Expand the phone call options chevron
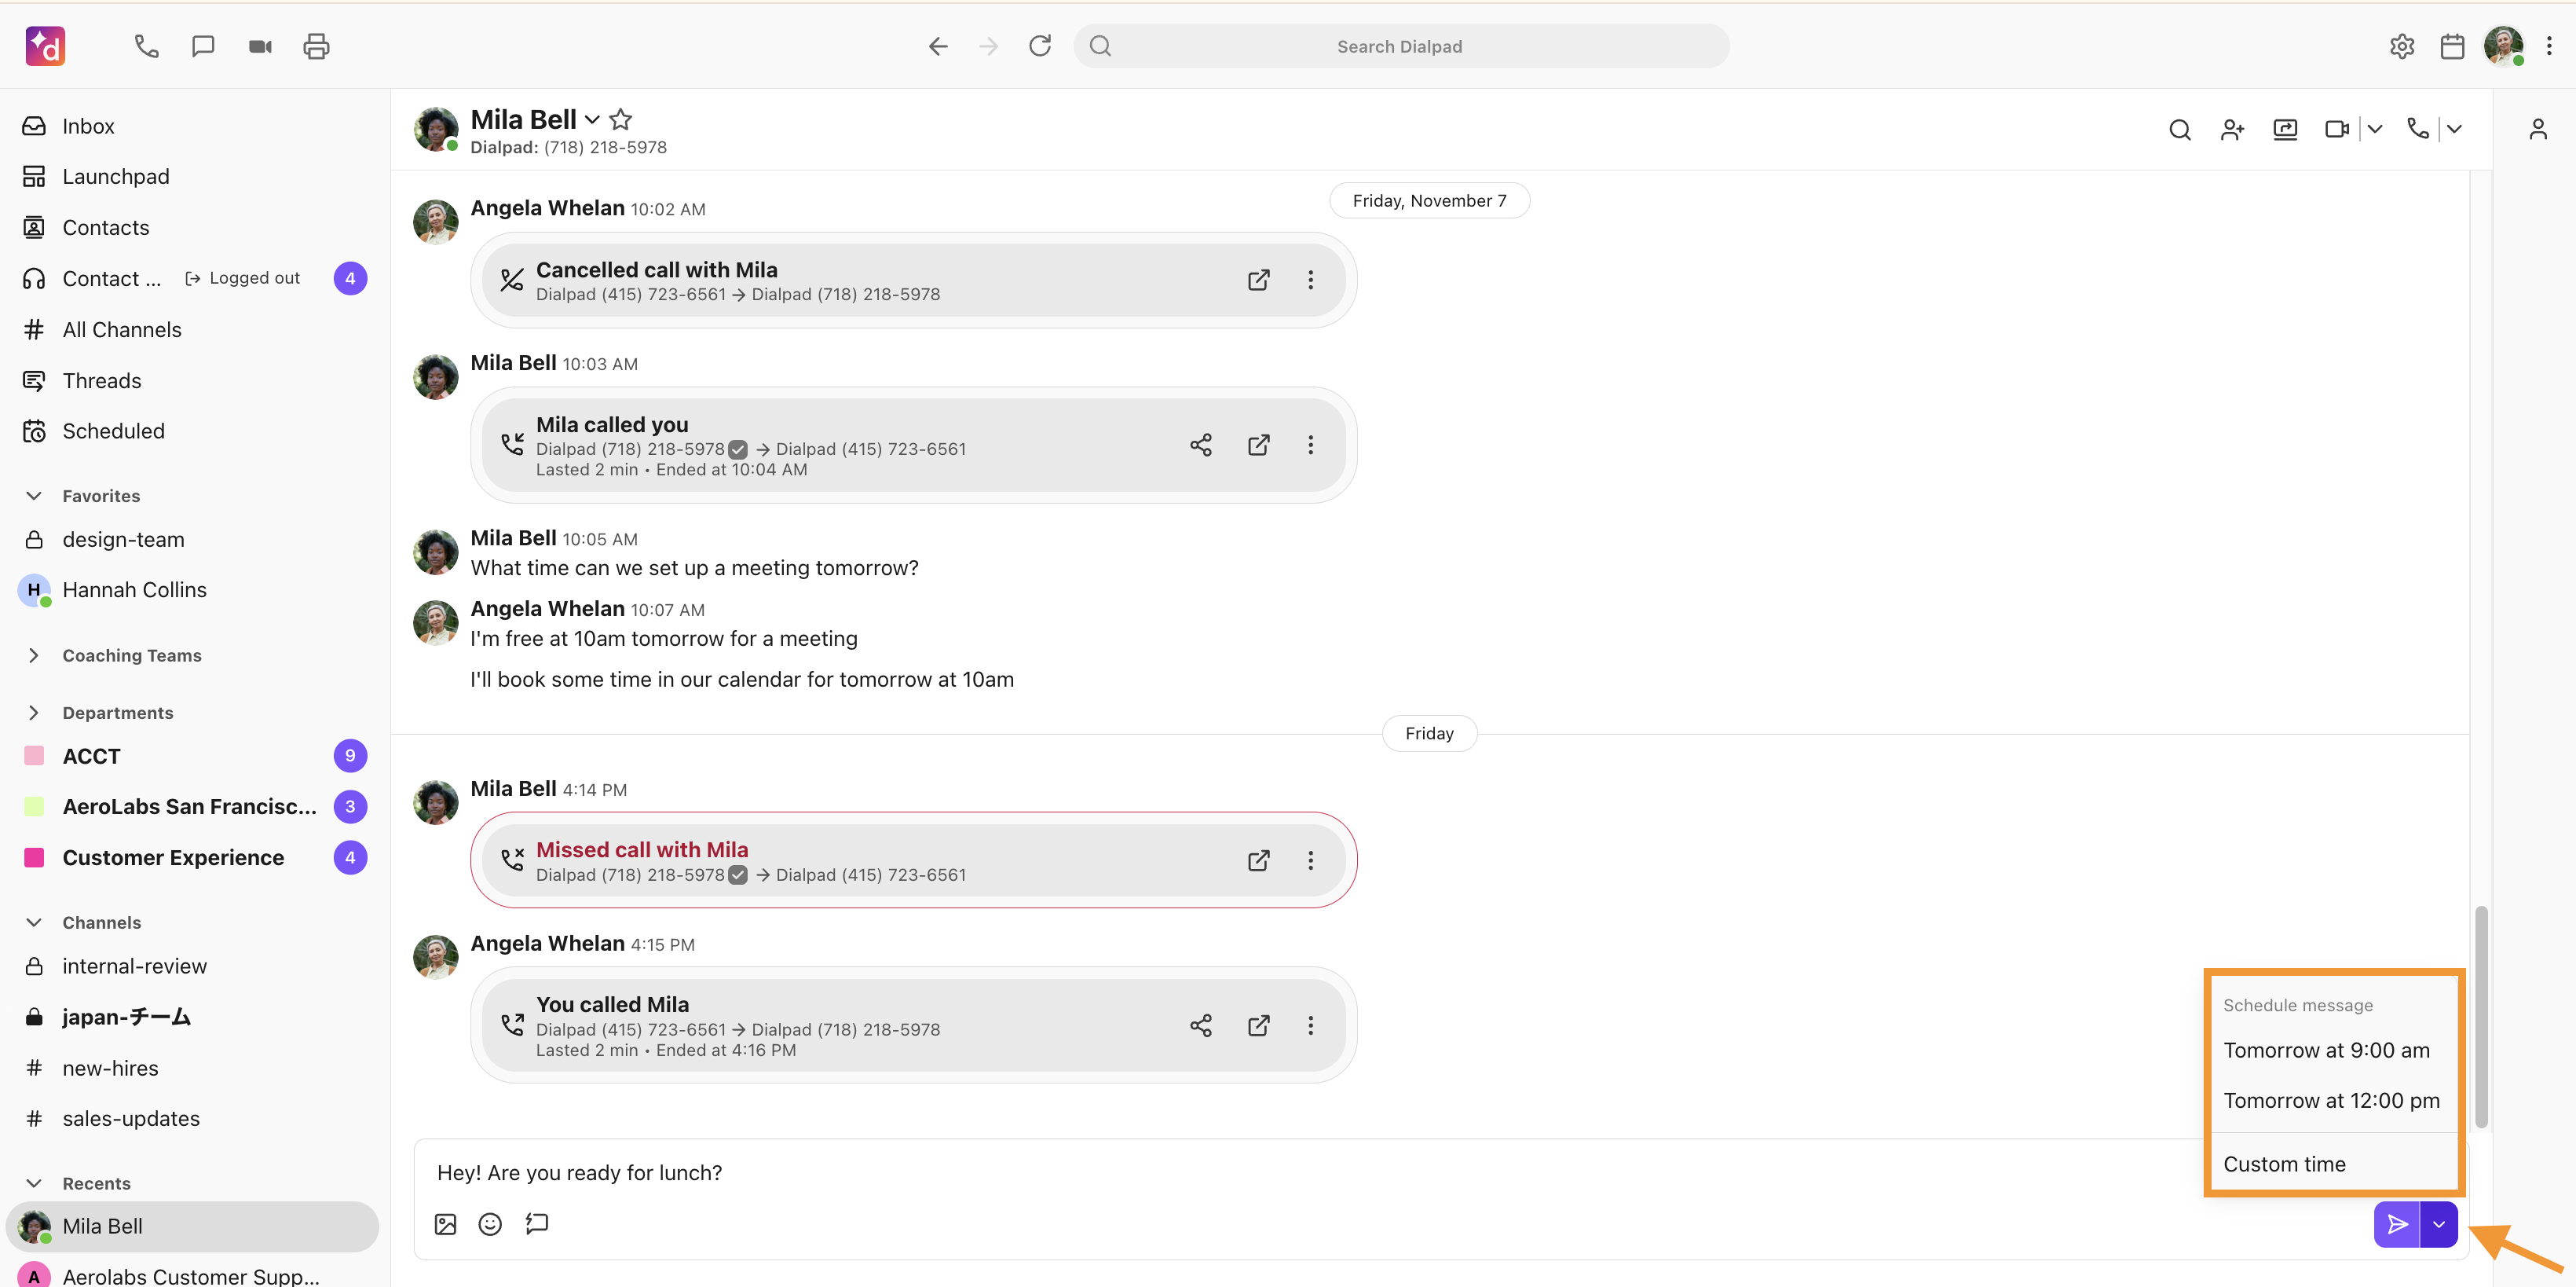 pyautogui.click(x=2454, y=129)
